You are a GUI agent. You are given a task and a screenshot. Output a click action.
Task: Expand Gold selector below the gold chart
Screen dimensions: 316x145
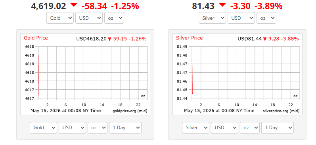[x=43, y=128]
